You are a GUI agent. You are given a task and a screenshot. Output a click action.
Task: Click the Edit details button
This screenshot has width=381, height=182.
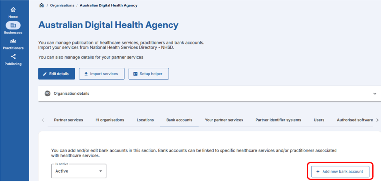(57, 74)
